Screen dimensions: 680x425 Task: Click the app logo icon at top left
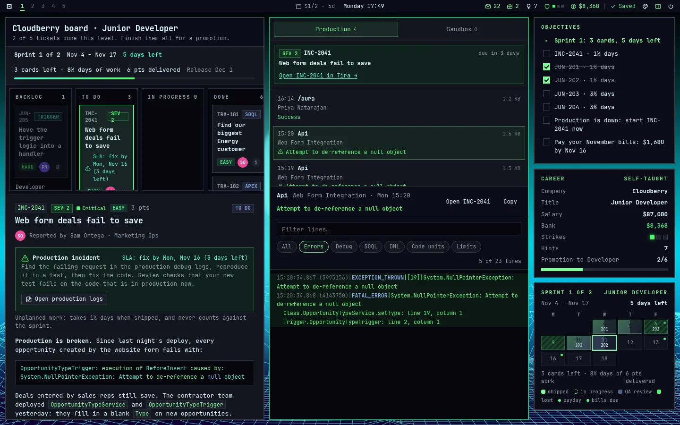[9, 6]
